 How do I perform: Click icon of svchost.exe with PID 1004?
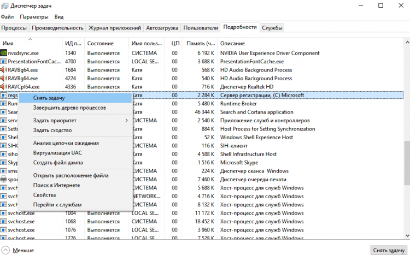pos(3,213)
